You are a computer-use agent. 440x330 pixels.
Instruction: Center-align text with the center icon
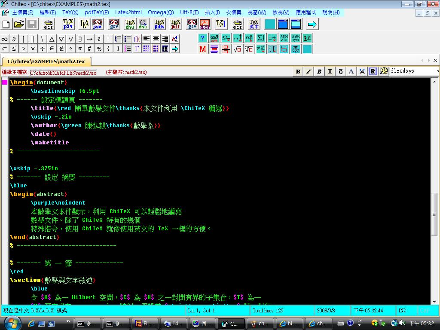(156, 39)
